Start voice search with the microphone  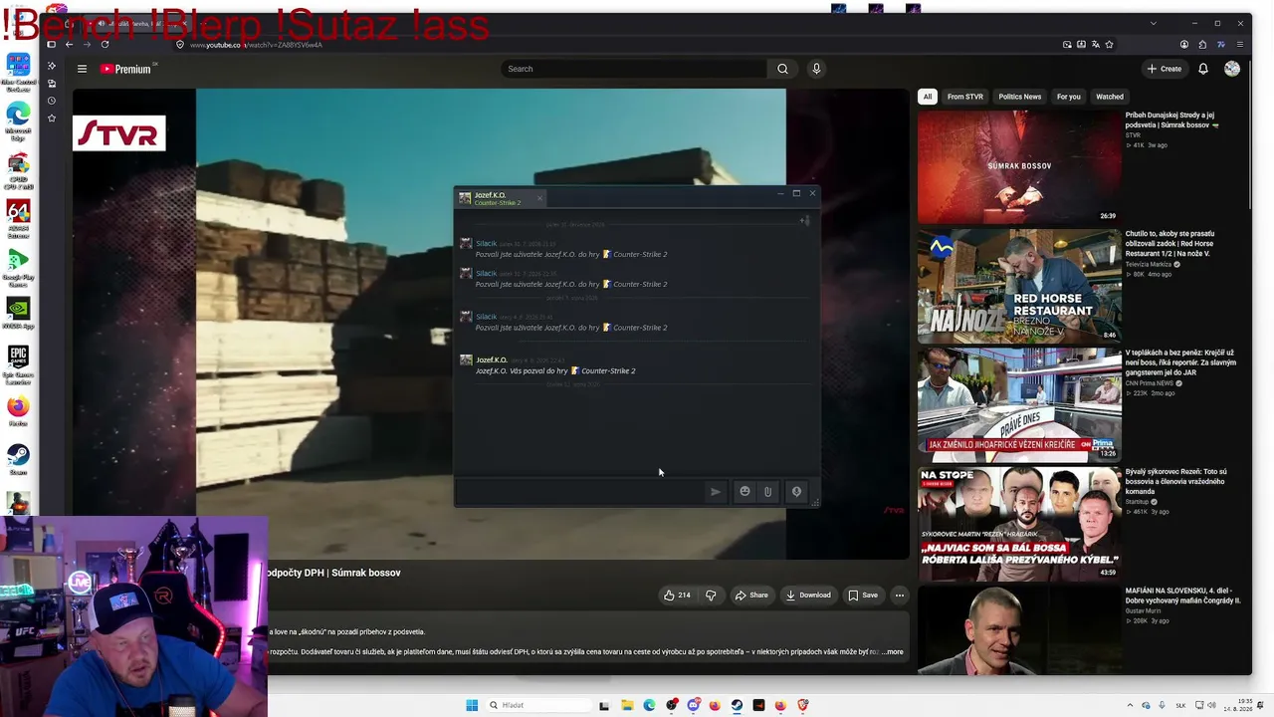tap(816, 69)
